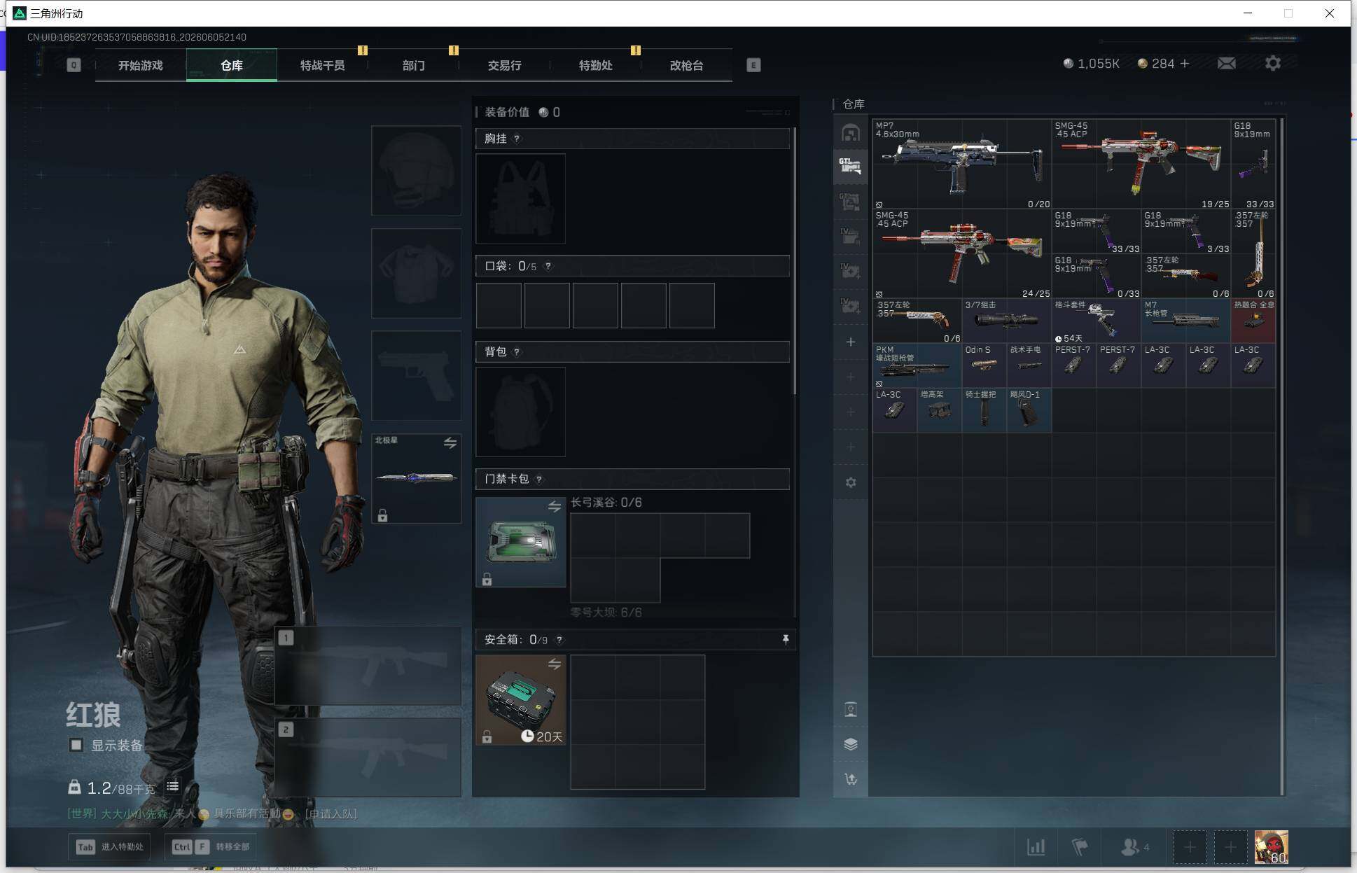Select the MP7 4.6x30mm in the warehouse
Image resolution: width=1357 pixels, height=873 pixels.
[x=962, y=164]
